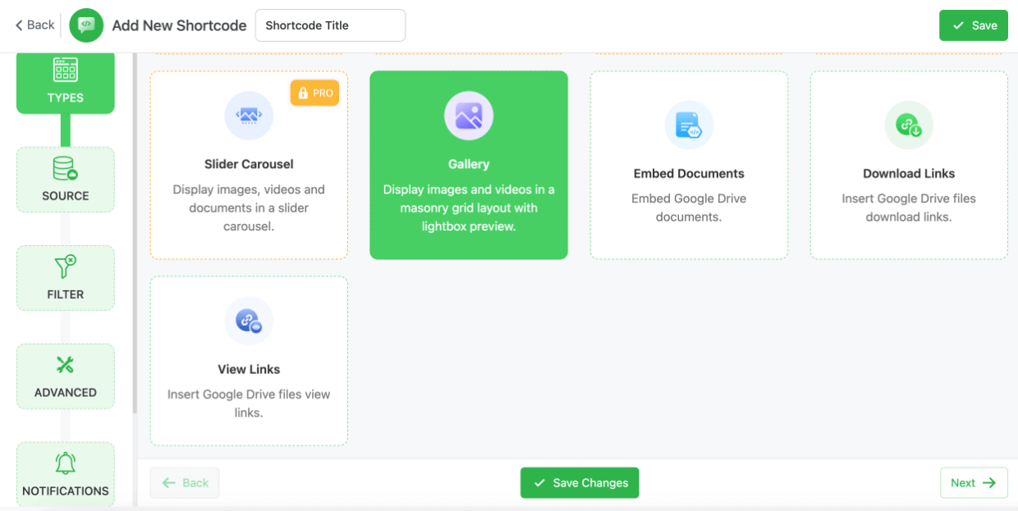Viewport: 1018px width, 511px height.
Task: Click the Save Changes button
Action: (x=580, y=482)
